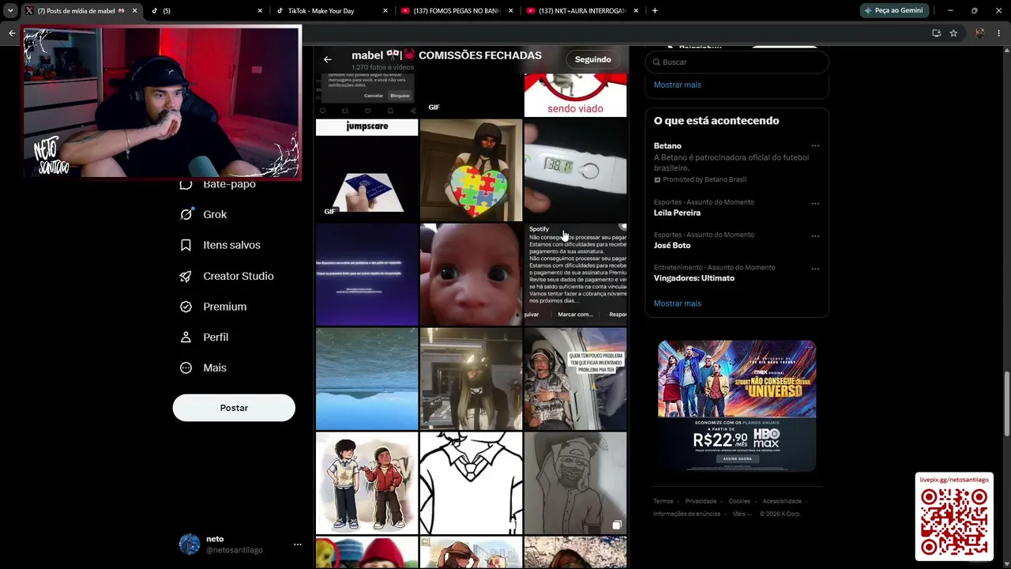Bookmark this page with the star icon

953,33
